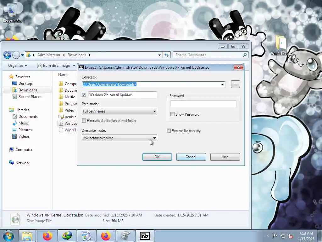Enable Show Password checkbox
The height and width of the screenshot is (242, 322).
pos(173,114)
